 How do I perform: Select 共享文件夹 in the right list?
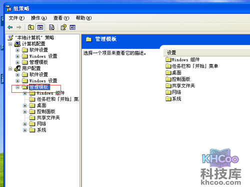tap(183, 86)
